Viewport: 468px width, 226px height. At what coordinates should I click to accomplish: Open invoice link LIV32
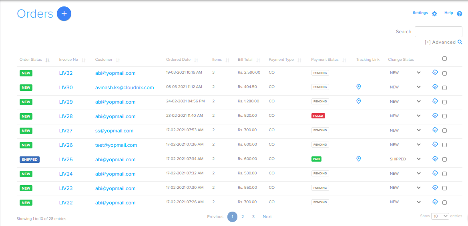click(x=66, y=73)
